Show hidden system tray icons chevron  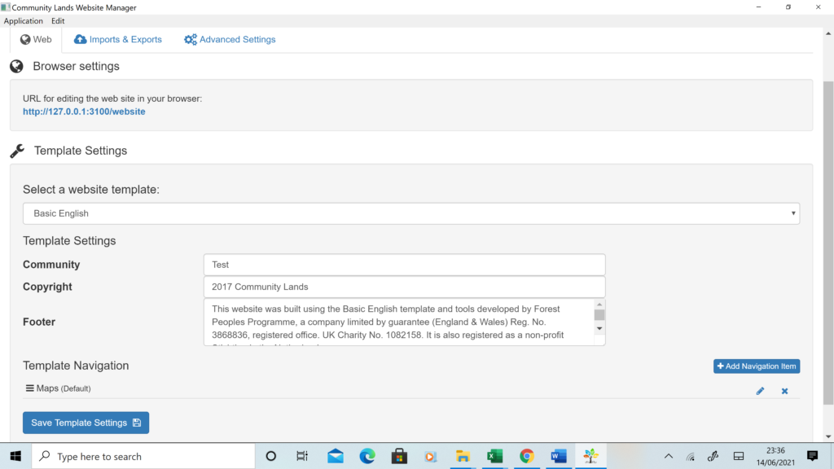tap(669, 456)
